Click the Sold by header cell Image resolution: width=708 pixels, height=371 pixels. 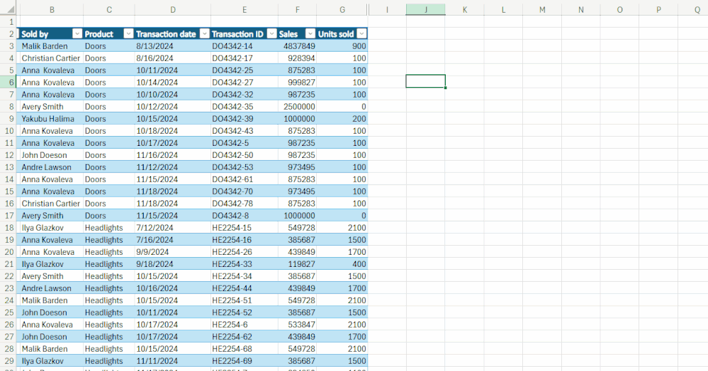tap(50, 34)
